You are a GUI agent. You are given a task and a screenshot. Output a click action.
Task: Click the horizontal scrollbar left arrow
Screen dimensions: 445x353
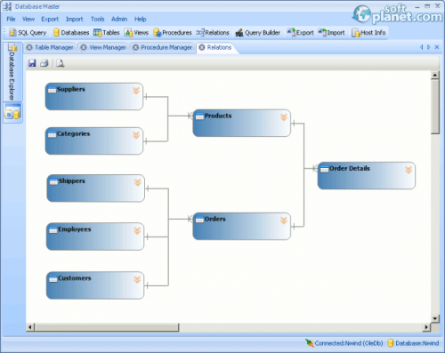30,327
